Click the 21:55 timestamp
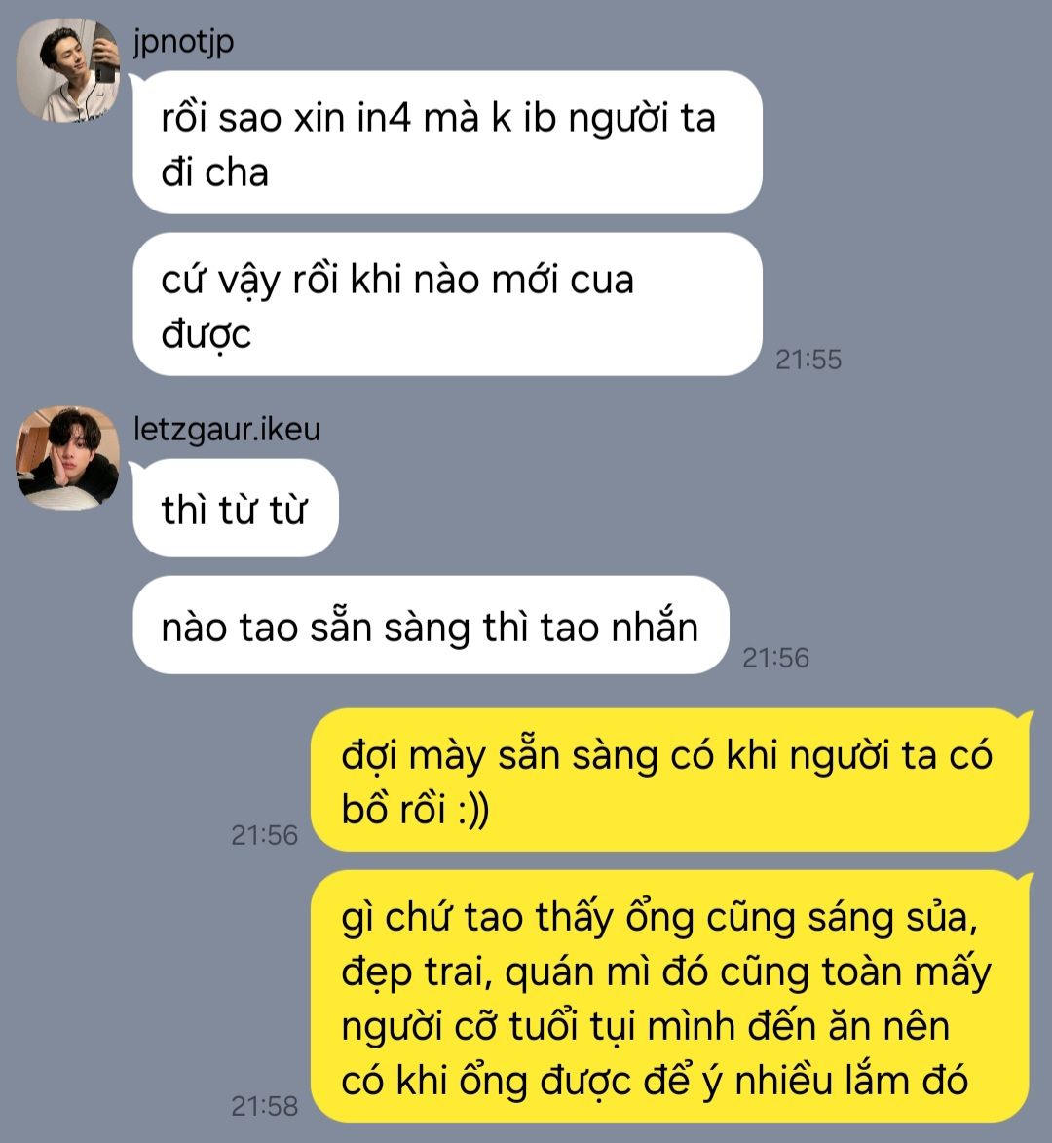 point(808,360)
